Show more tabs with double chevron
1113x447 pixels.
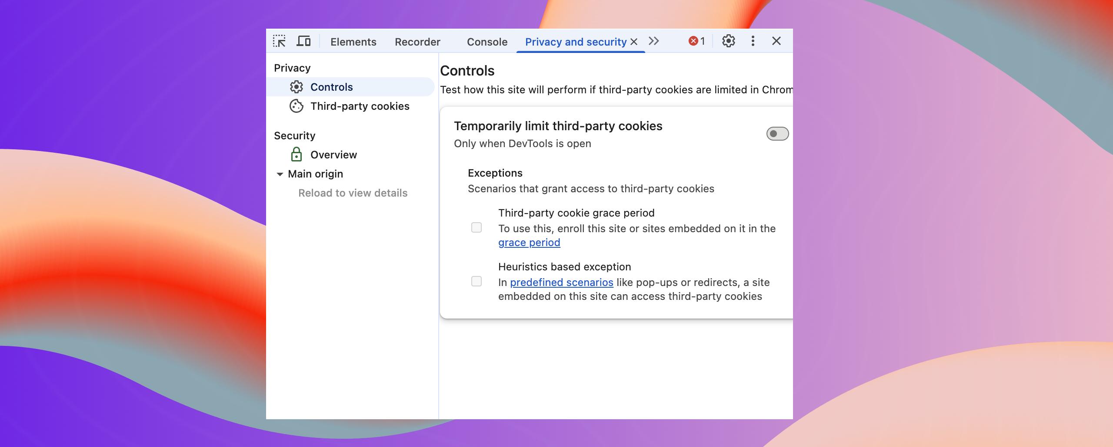tap(653, 41)
